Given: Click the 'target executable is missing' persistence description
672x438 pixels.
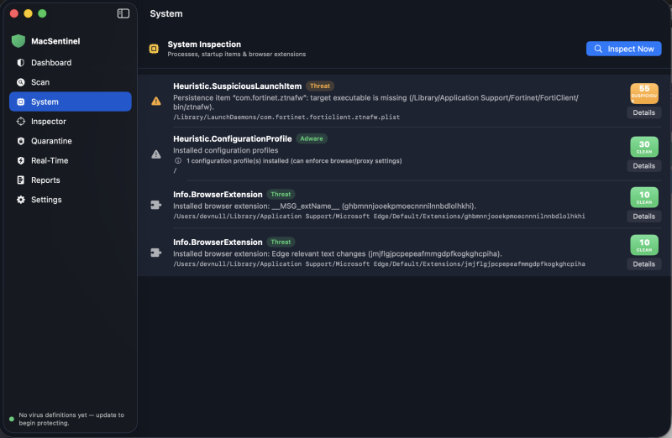Looking at the screenshot, I should tap(375, 102).
